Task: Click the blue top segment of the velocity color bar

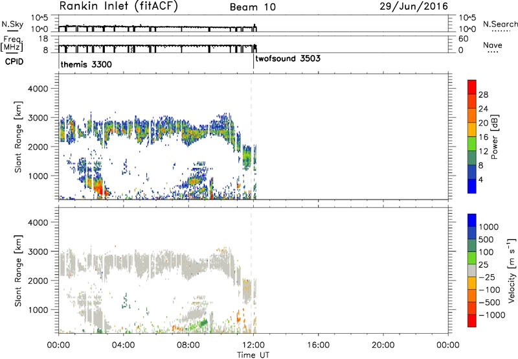Action: pos(472,220)
